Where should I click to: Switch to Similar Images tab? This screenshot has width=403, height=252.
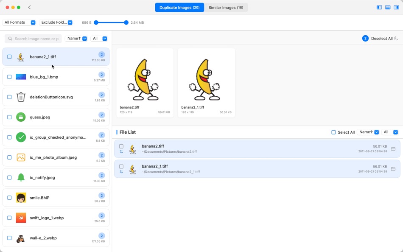[x=226, y=8]
